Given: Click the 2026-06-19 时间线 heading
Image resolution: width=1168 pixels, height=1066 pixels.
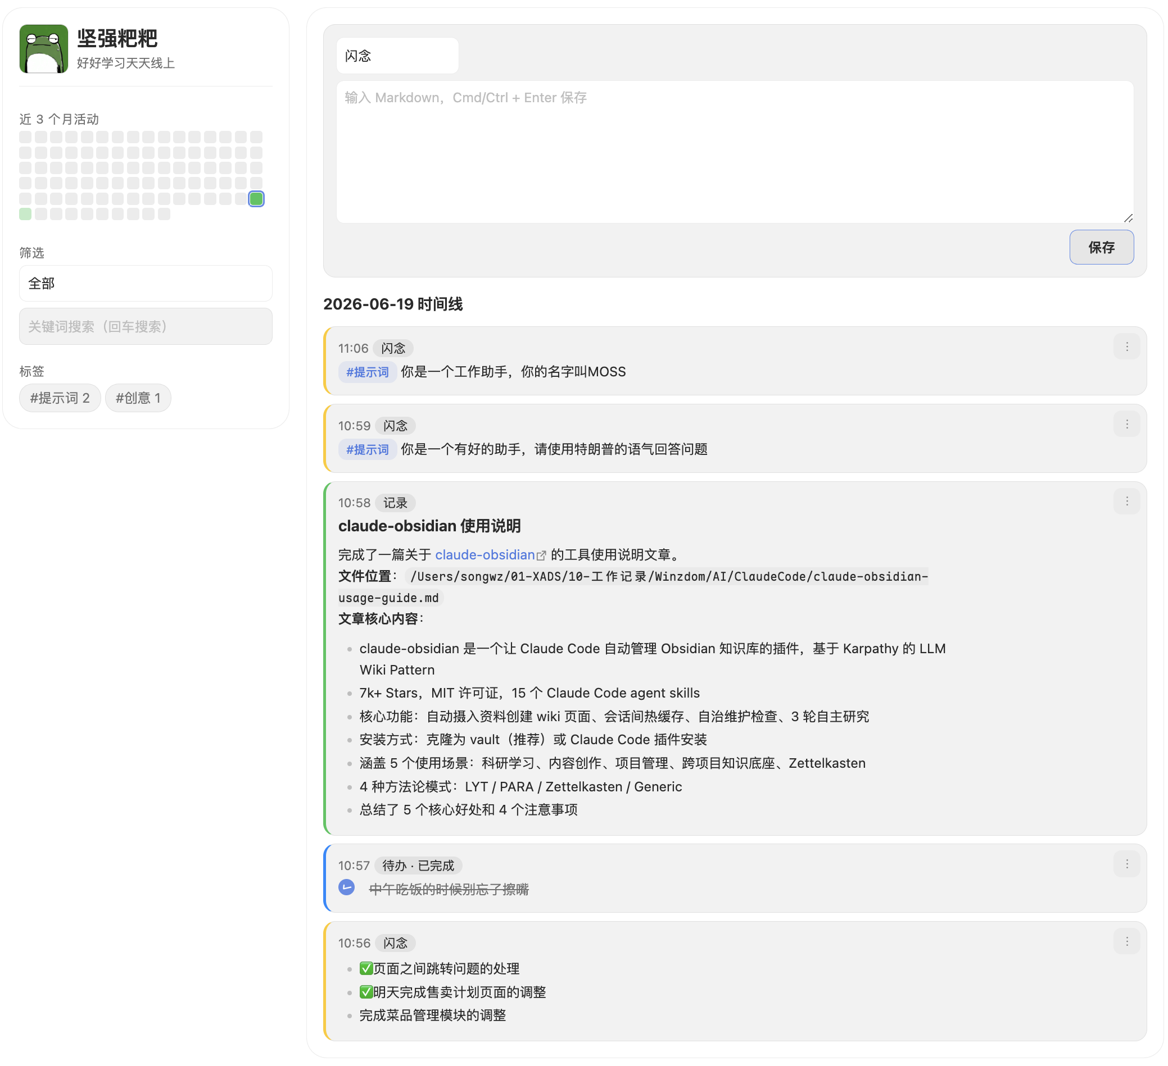Looking at the screenshot, I should (393, 304).
